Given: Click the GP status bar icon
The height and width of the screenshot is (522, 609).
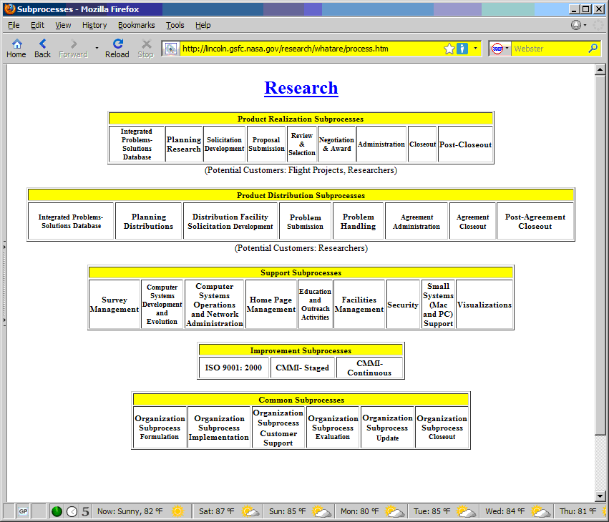Looking at the screenshot, I should click(24, 511).
